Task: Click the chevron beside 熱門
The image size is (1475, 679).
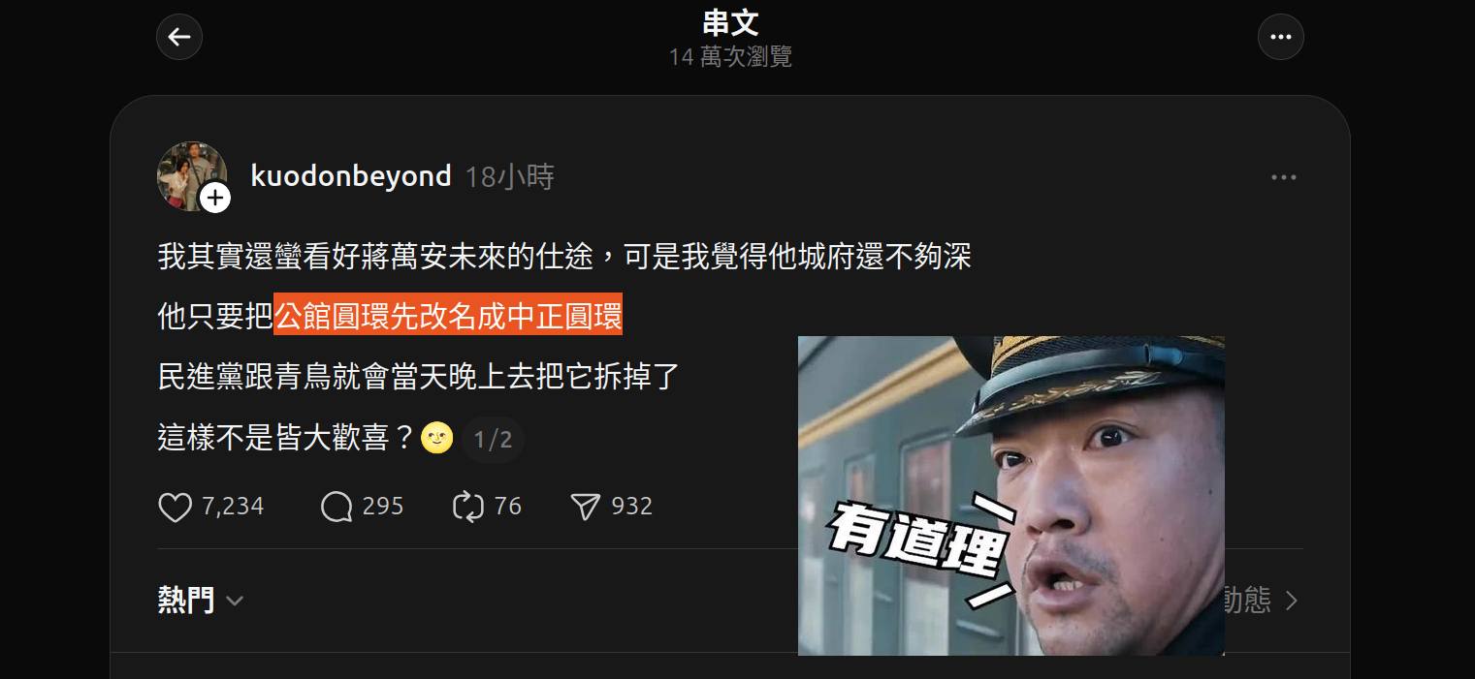Action: point(234,602)
